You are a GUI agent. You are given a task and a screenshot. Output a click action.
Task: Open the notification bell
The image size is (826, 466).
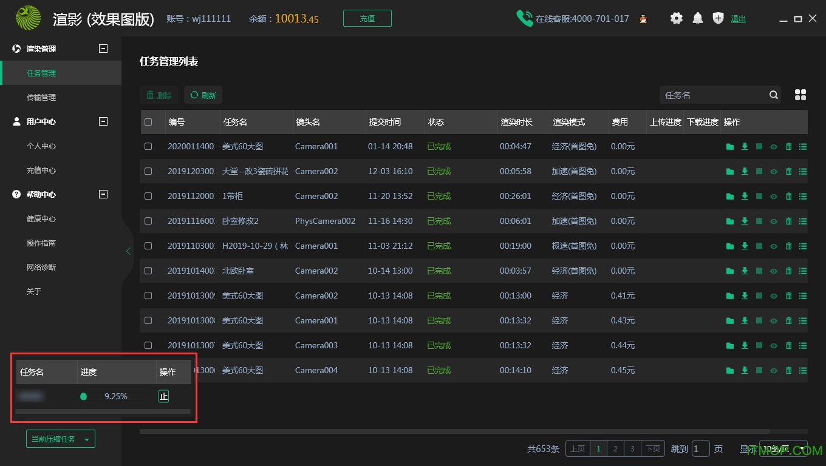698,19
